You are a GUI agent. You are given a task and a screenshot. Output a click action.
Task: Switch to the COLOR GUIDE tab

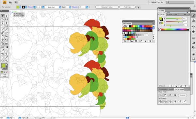pos(172,15)
